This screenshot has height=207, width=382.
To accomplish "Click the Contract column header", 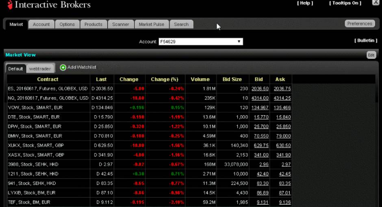I will pos(48,79).
